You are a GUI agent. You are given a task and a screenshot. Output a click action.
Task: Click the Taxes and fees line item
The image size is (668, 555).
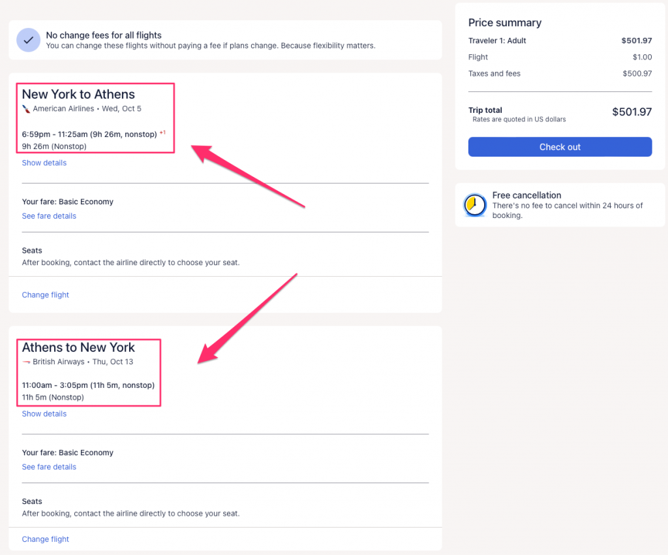494,74
